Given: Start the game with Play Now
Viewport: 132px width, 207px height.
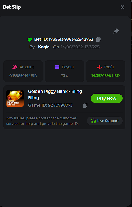Looking at the screenshot, I should pyautogui.click(x=107, y=98).
